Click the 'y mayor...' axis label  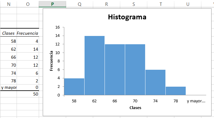(196, 101)
